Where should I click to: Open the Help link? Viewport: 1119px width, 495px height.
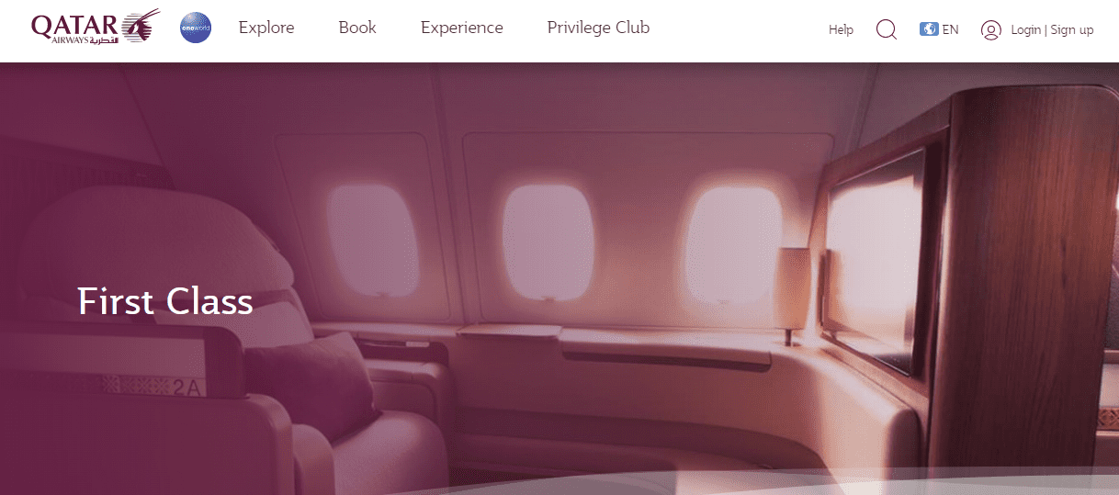[841, 29]
